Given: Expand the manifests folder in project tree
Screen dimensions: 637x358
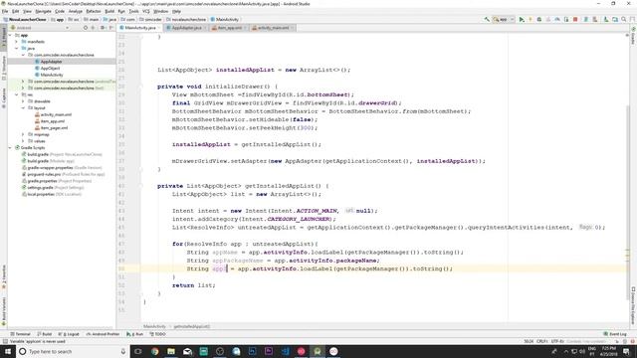Looking at the screenshot, I should pos(17,42).
